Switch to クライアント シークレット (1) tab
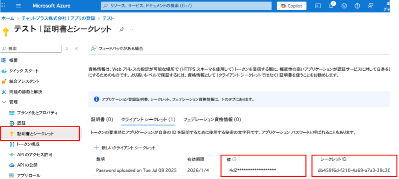This screenshot has height=179, width=399. click(148, 119)
